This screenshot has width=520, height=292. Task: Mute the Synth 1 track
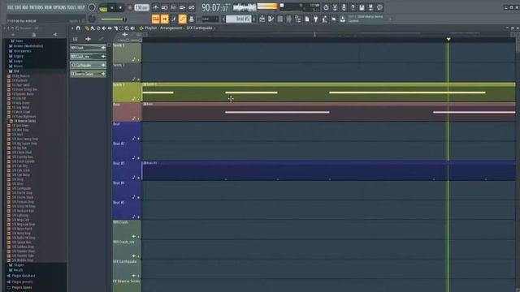(x=138, y=60)
